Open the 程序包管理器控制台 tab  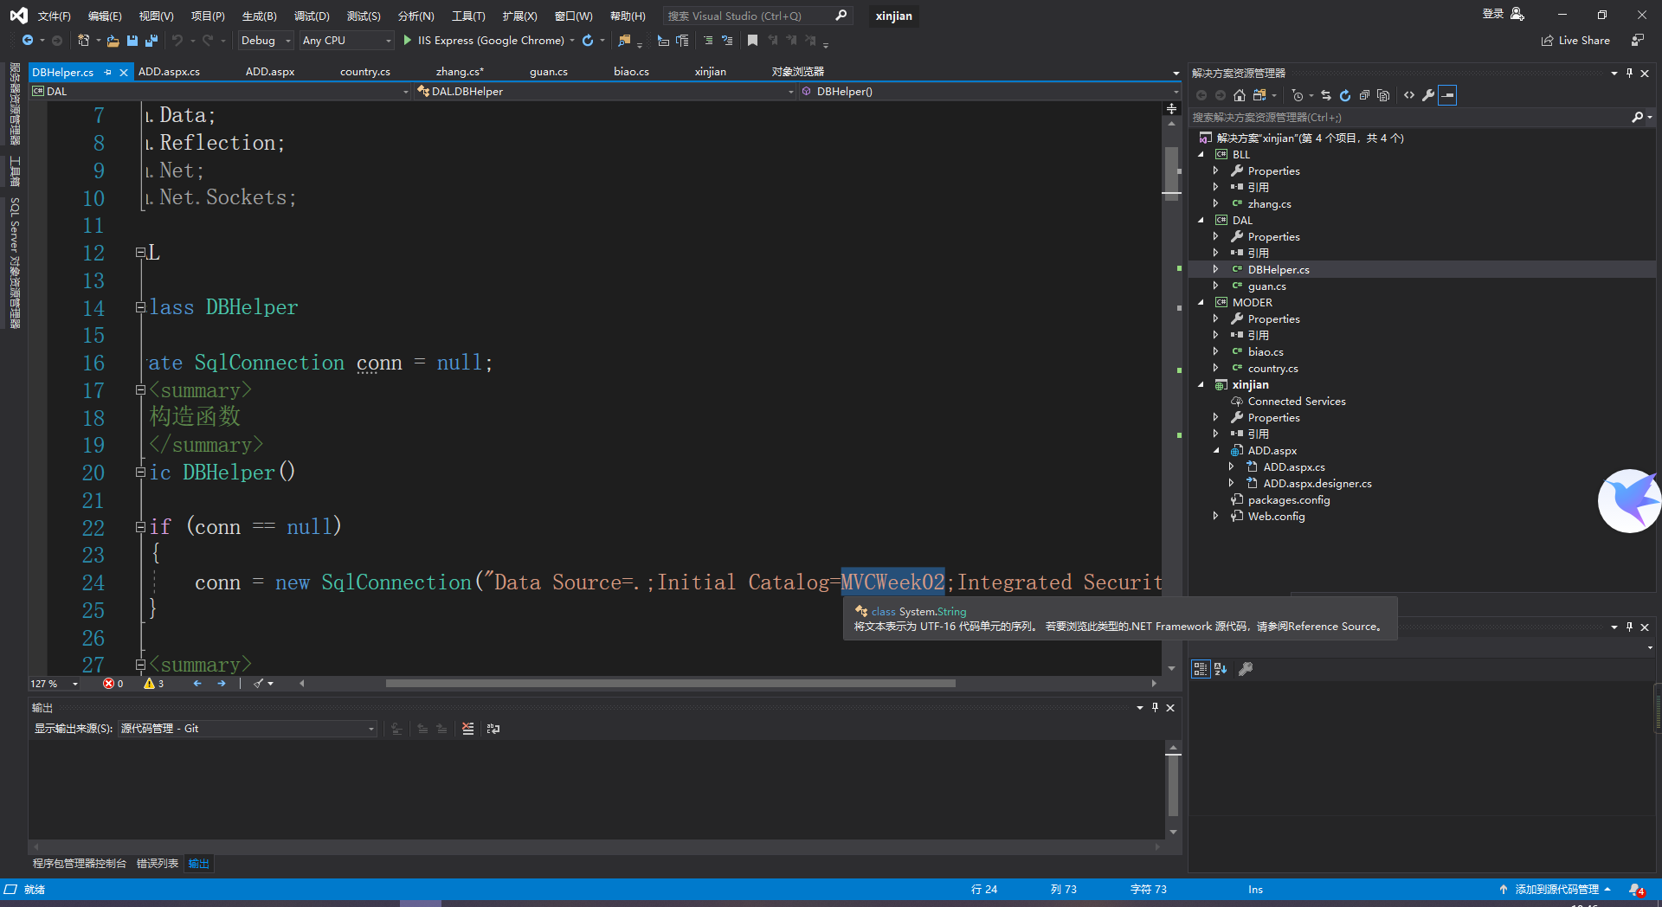[x=80, y=864]
